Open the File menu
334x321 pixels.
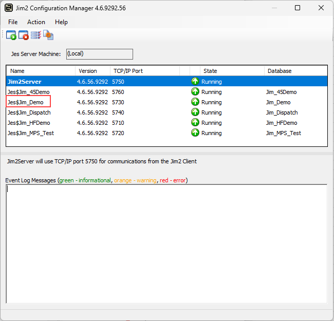(13, 22)
